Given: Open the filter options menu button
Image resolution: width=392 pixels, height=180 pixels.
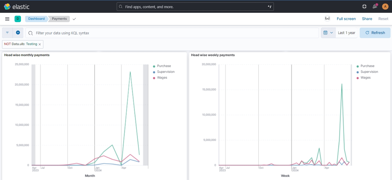Looking at the screenshot, I should pos(7,33).
